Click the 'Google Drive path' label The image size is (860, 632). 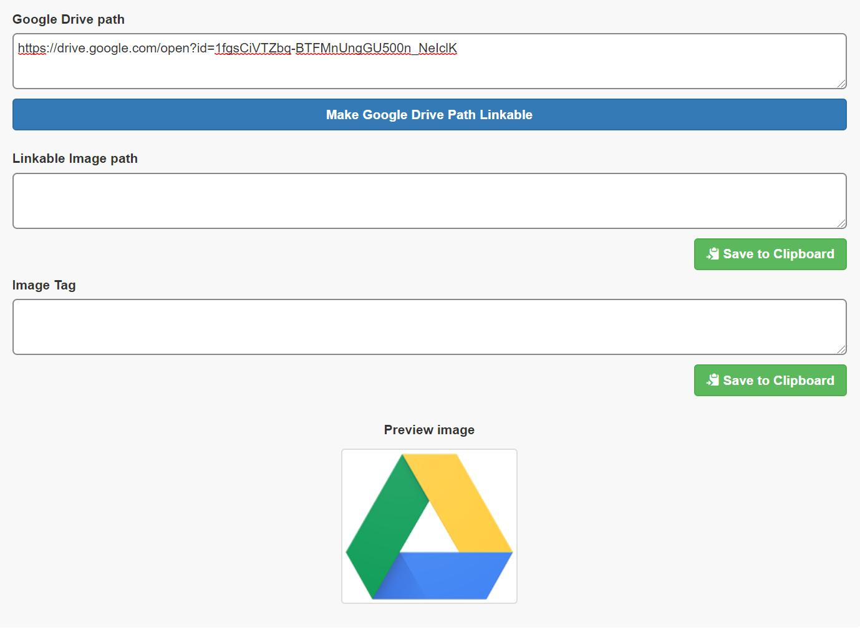click(69, 19)
